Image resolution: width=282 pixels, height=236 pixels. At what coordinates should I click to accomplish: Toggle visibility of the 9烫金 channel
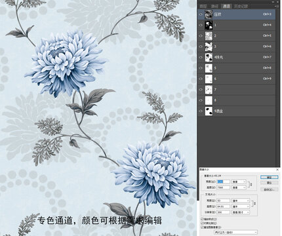click(x=201, y=111)
